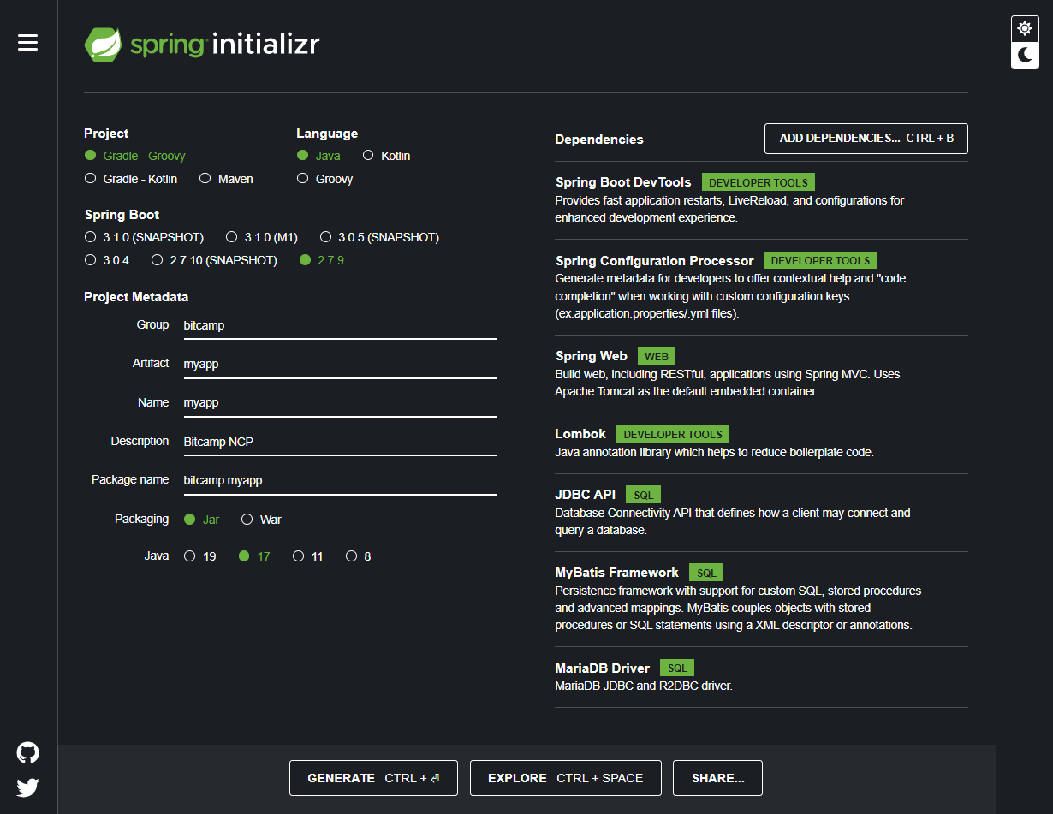Select Spring Boot 3.1.0 (SNAPSHOT)
Screen dimensions: 1053x814
pos(144,237)
